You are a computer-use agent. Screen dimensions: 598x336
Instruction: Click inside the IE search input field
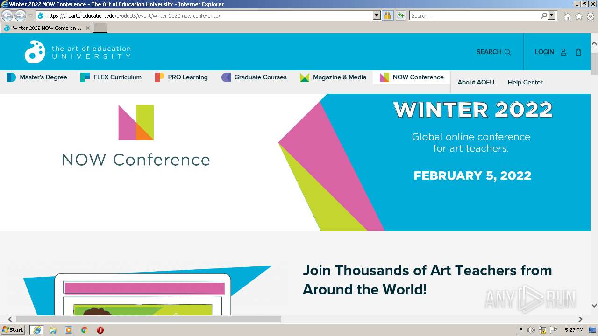[475, 15]
